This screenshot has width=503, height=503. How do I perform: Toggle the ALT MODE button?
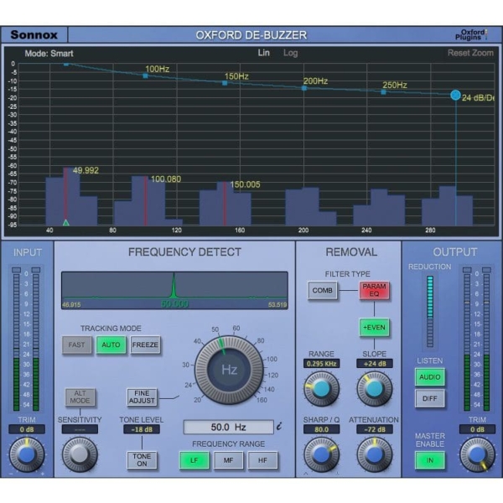[80, 397]
